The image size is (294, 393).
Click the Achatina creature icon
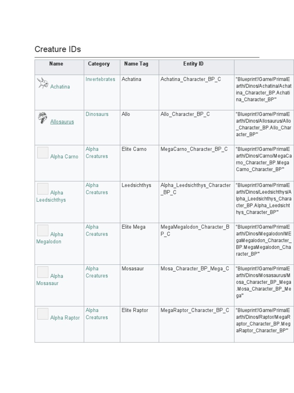click(x=42, y=83)
